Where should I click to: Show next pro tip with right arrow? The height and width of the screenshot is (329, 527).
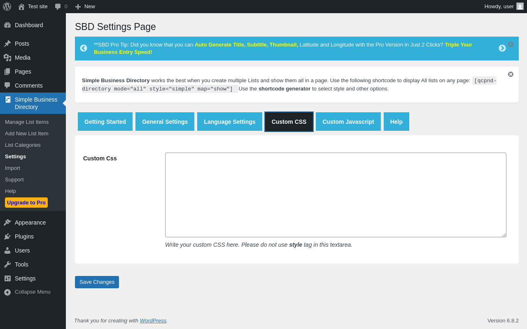[x=502, y=48]
